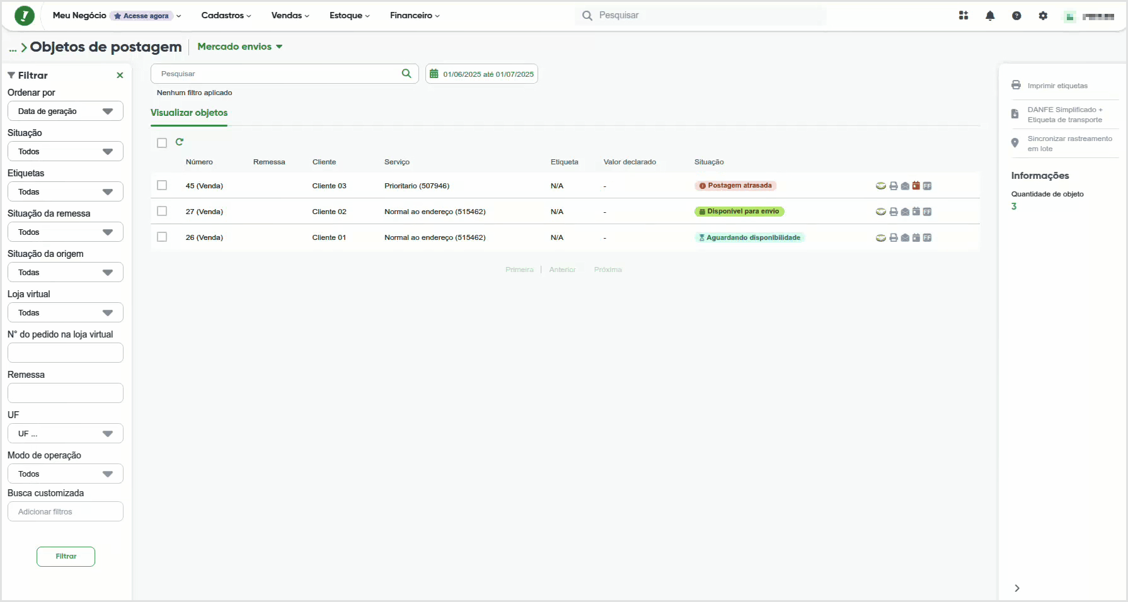The height and width of the screenshot is (602, 1128).
Task: Open the Meu Negócio menu
Action: (x=79, y=15)
